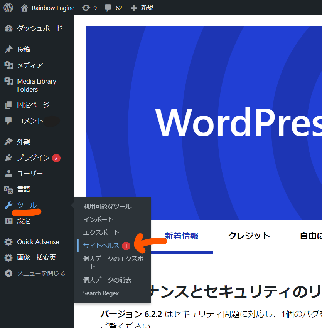Click the Rainbow Engine site name link

click(53, 8)
